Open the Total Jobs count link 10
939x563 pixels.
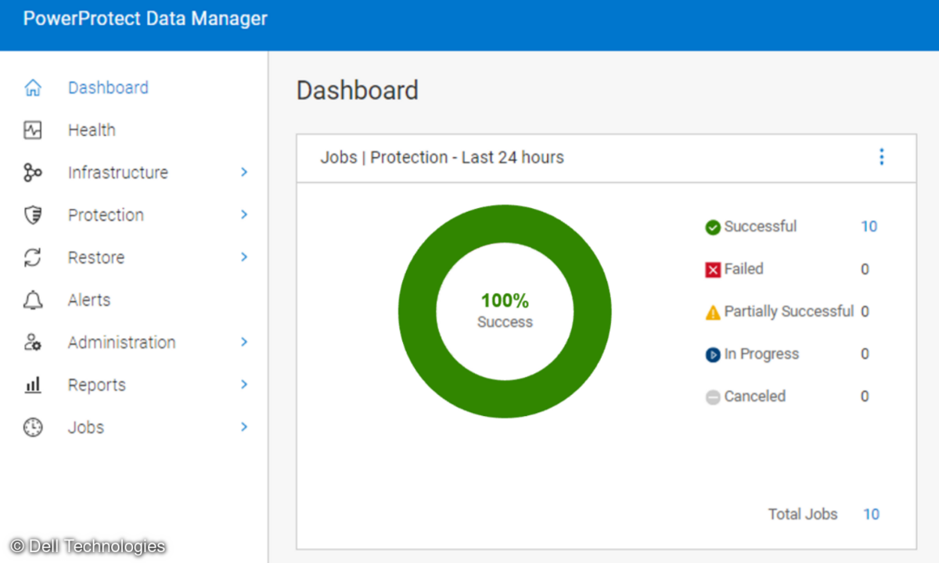(x=871, y=515)
